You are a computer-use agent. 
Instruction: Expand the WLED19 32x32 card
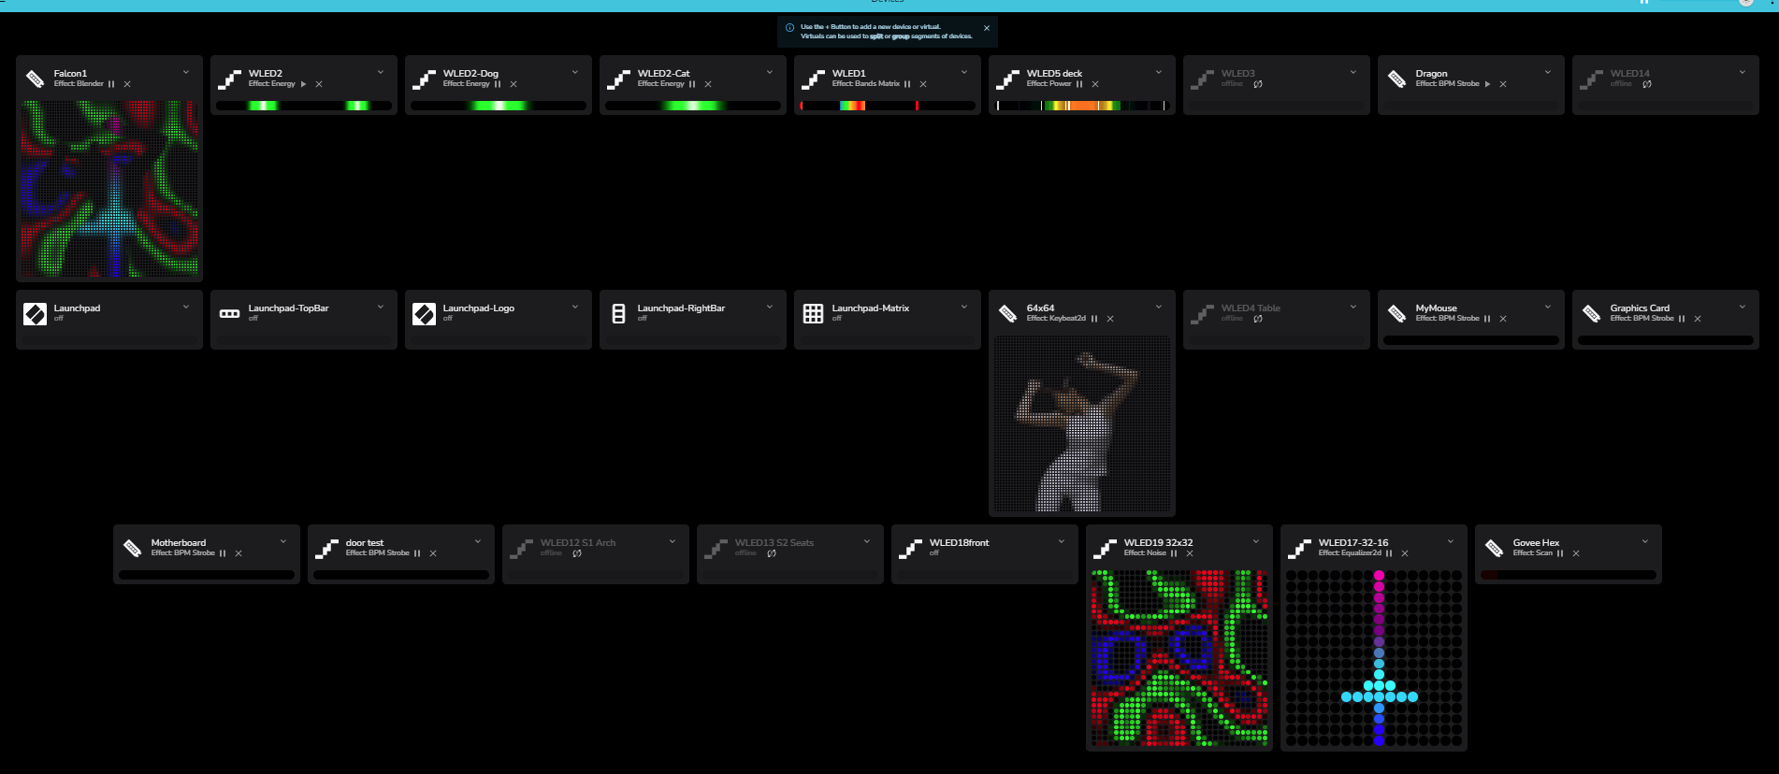click(x=1256, y=541)
